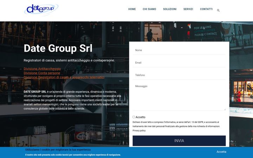Image resolution: width=253 pixels, height=158 pixels.
Task: Open the SERVIZI menu item
Action: [x=188, y=9]
